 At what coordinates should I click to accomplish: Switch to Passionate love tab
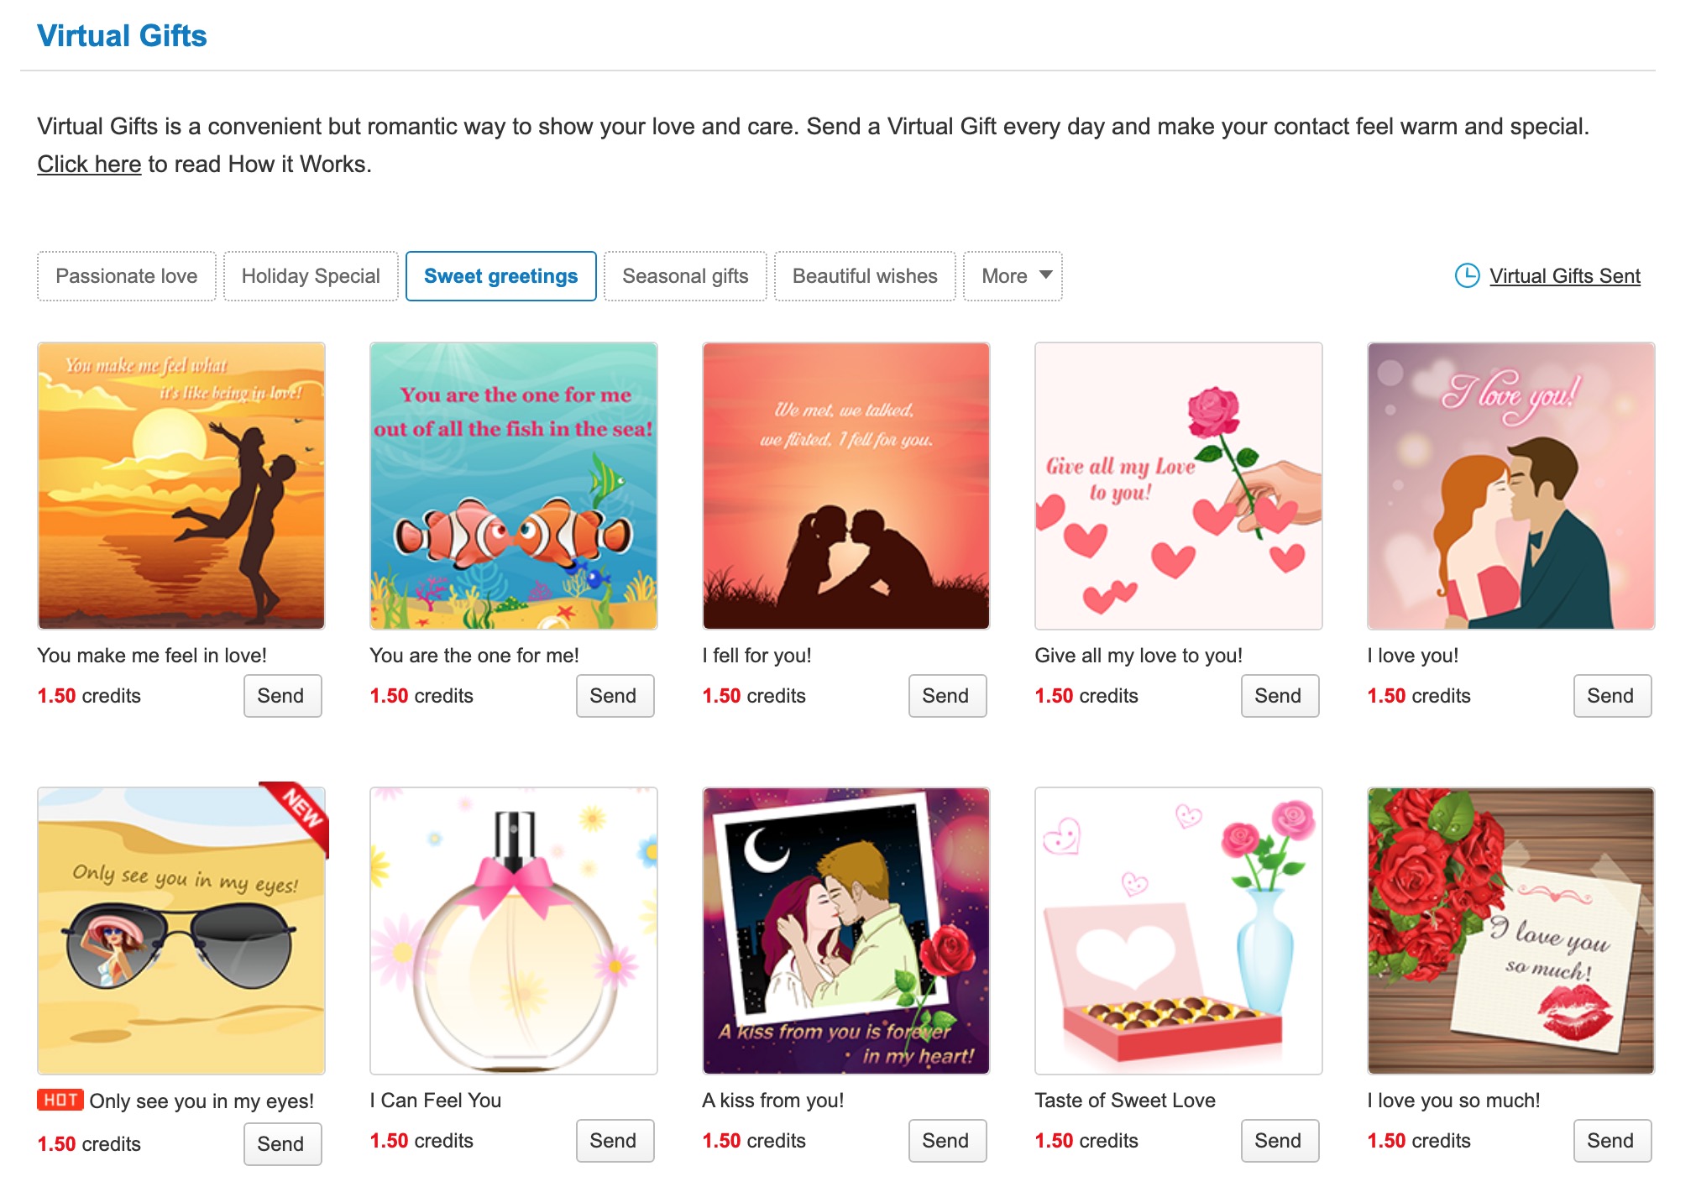[x=127, y=276]
